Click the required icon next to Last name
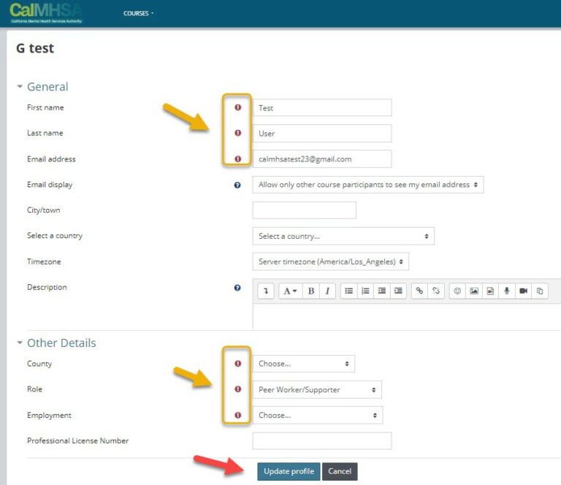The image size is (561, 485). 238,133
